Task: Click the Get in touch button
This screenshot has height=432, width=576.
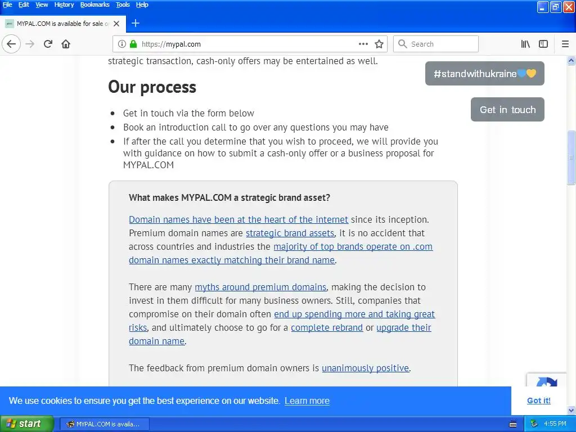Action: point(507,110)
